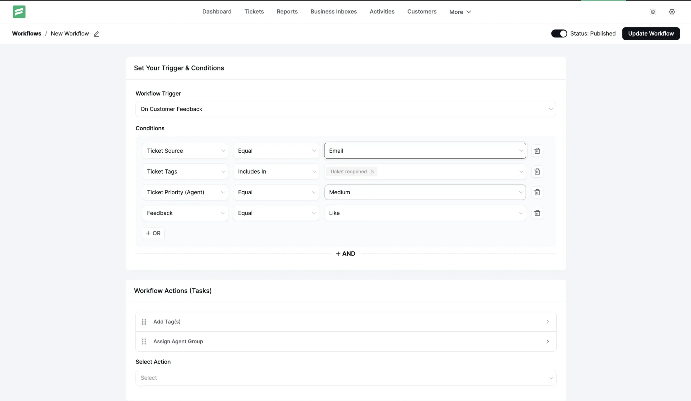Add an OR condition
This screenshot has height=401, width=691.
pos(153,233)
